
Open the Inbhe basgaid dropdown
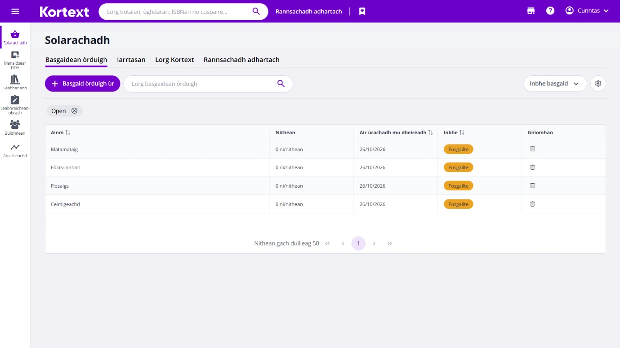coord(555,84)
